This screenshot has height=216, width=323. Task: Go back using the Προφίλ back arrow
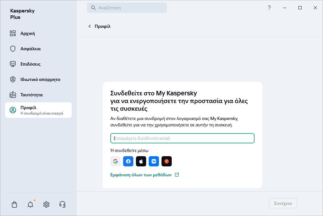90,26
